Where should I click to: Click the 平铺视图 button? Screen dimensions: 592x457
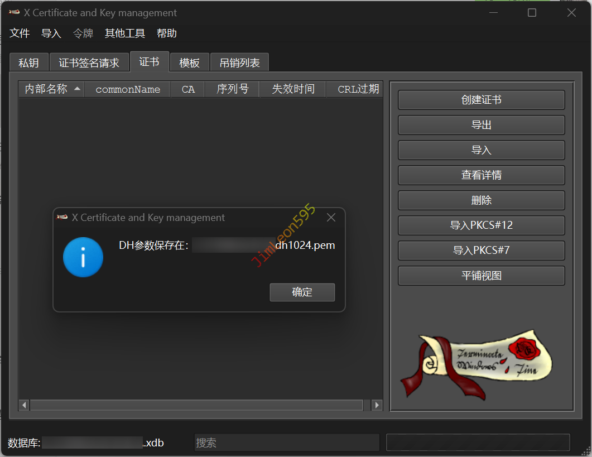pyautogui.click(x=481, y=276)
